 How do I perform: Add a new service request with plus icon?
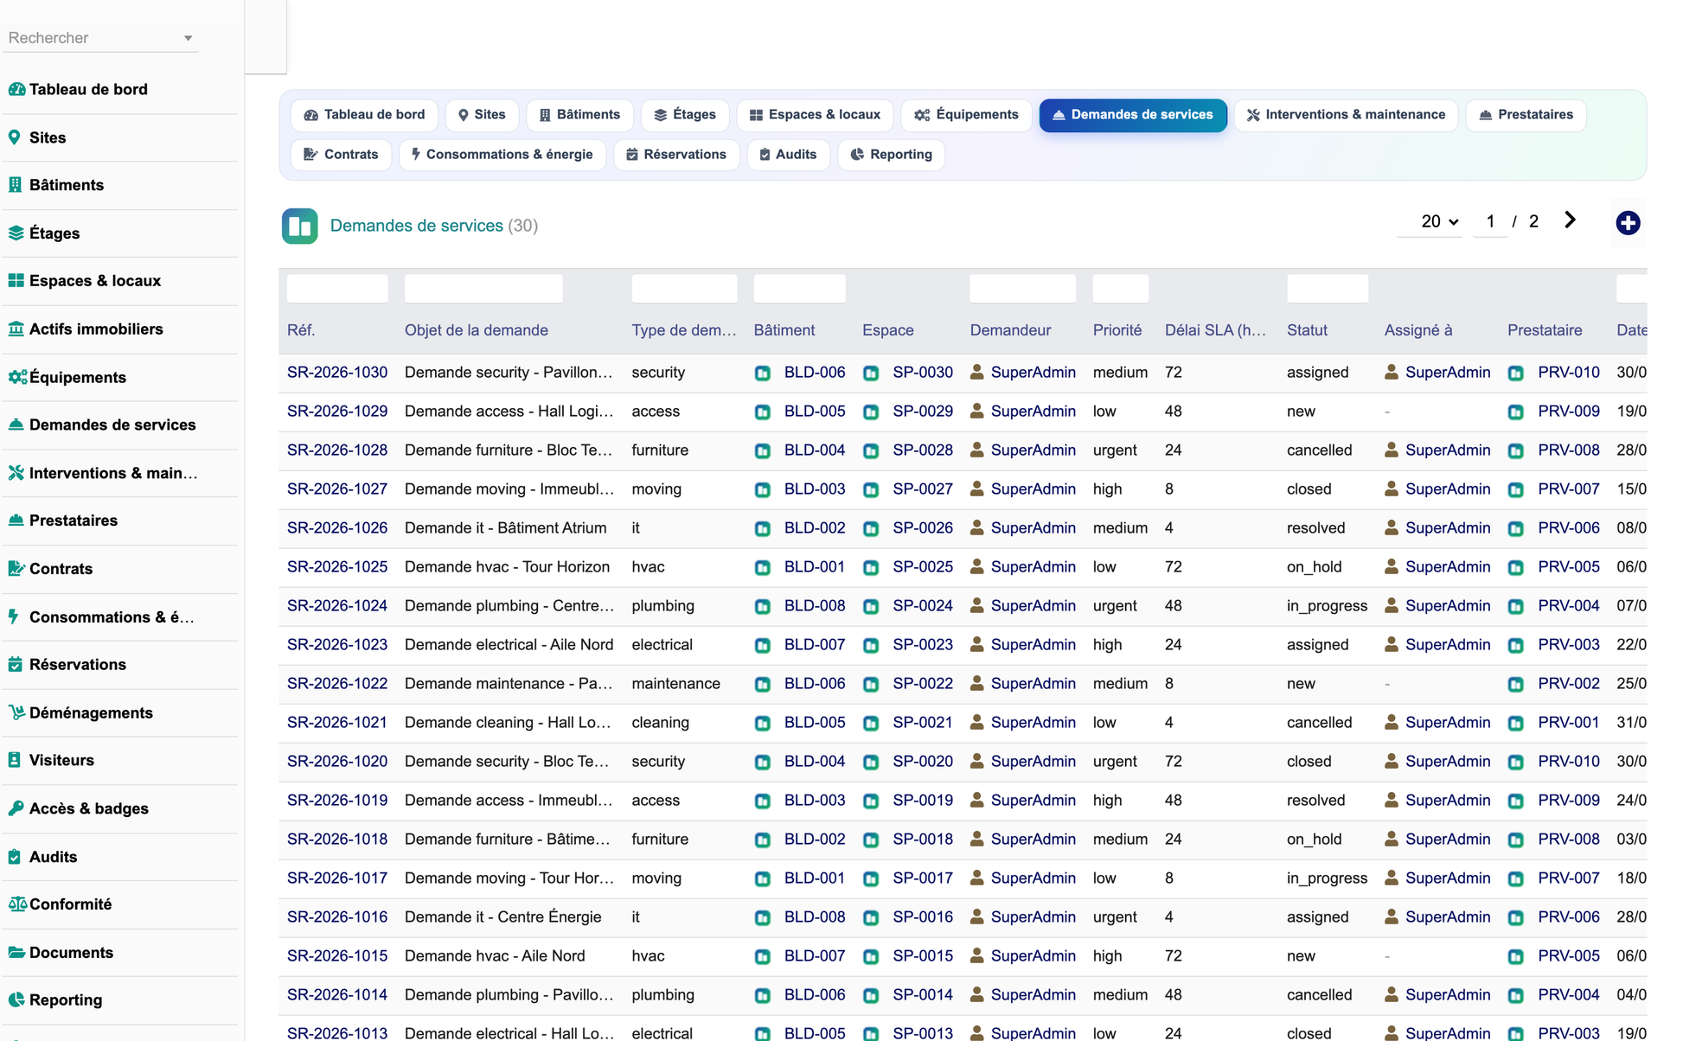click(1628, 222)
